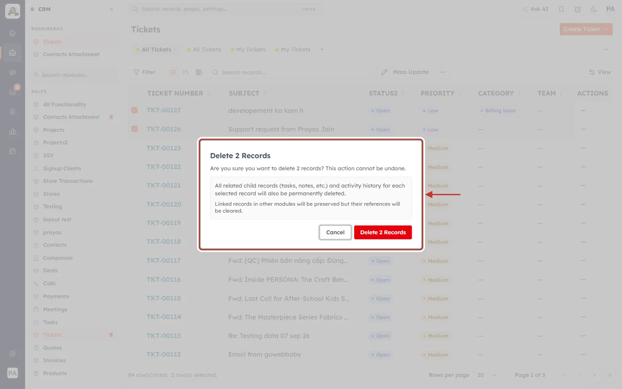The width and height of the screenshot is (622, 389).
Task: Focus global search records, pages, settings field
Action: [225, 9]
